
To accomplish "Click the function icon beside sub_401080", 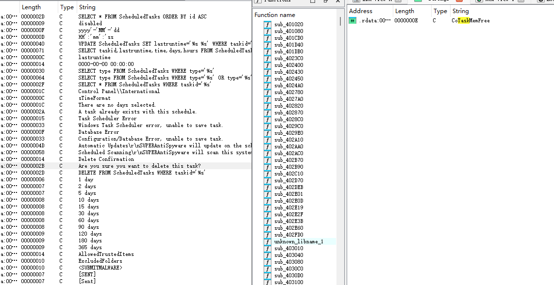I will click(268, 31).
